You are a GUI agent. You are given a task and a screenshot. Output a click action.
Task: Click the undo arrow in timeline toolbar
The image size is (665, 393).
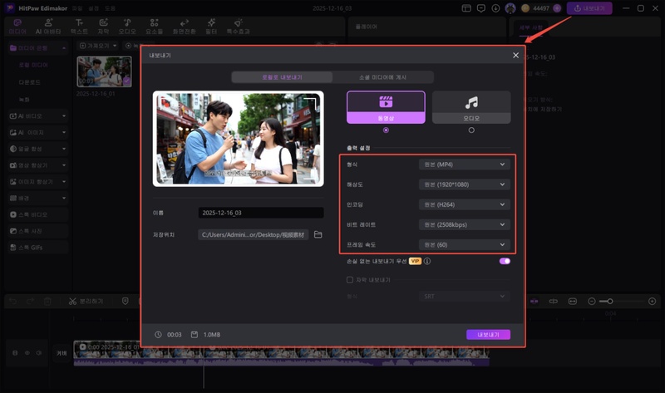[x=13, y=302]
